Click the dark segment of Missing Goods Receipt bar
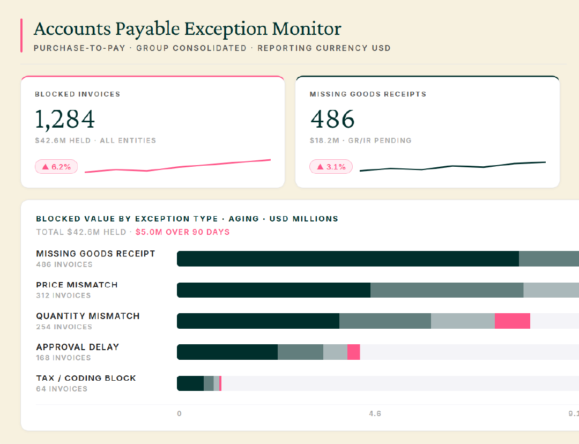The height and width of the screenshot is (444, 579). click(x=348, y=258)
